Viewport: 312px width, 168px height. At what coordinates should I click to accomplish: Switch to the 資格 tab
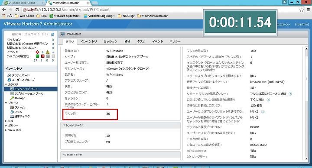(127, 42)
